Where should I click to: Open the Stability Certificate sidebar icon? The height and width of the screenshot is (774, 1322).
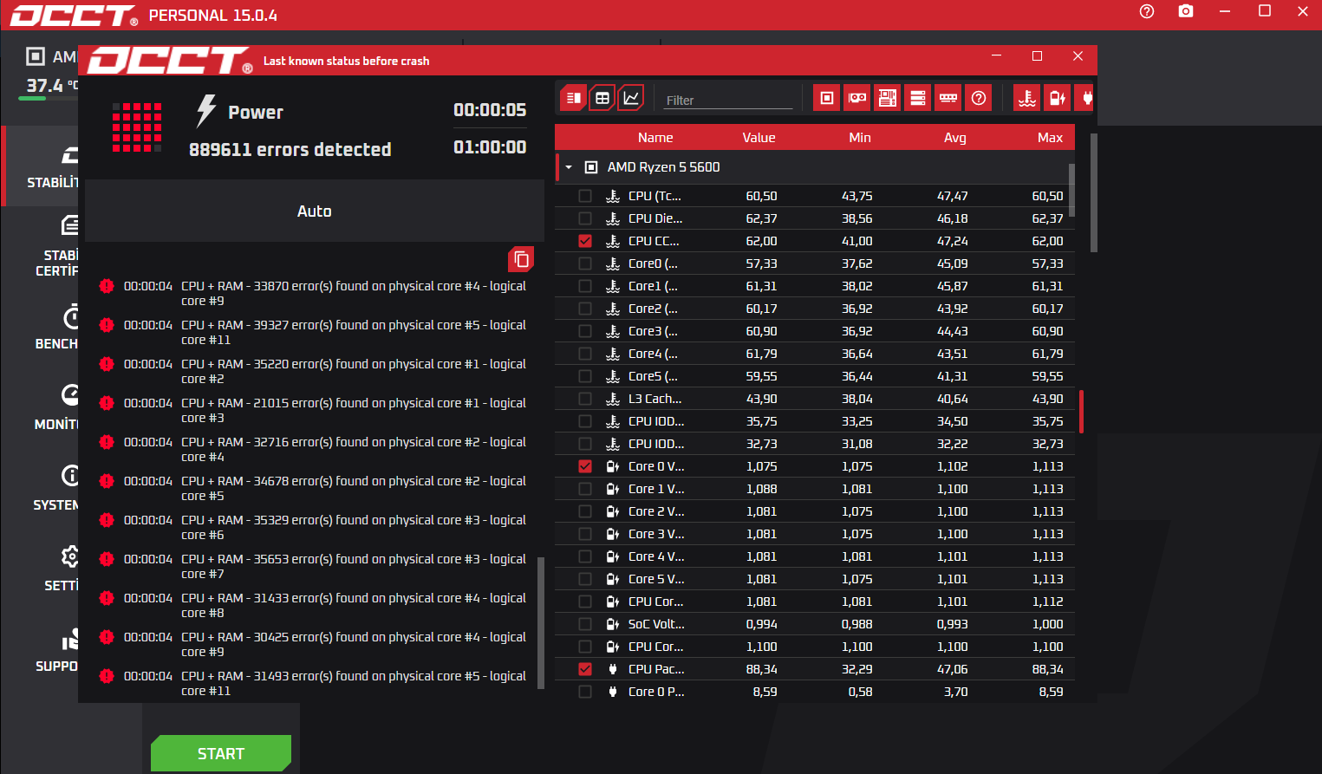pyautogui.click(x=70, y=226)
